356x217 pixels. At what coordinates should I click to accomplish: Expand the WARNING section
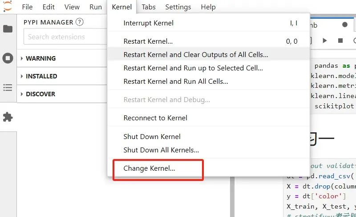coord(40,58)
